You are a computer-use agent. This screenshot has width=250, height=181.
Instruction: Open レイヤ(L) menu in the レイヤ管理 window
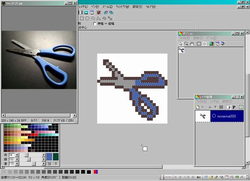(x=214, y=102)
